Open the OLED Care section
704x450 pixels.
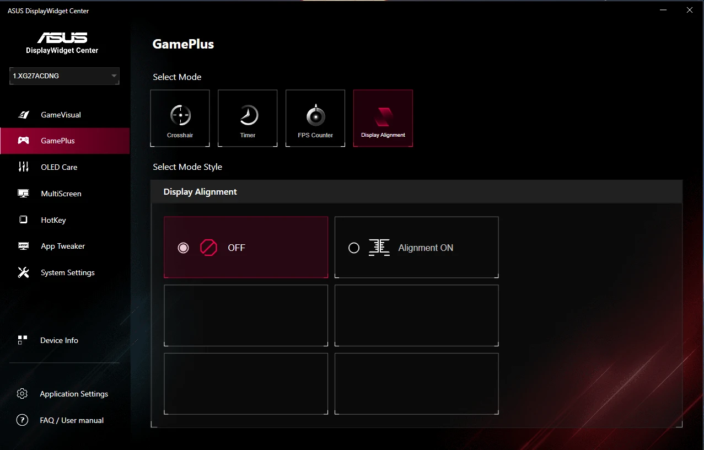tap(59, 167)
